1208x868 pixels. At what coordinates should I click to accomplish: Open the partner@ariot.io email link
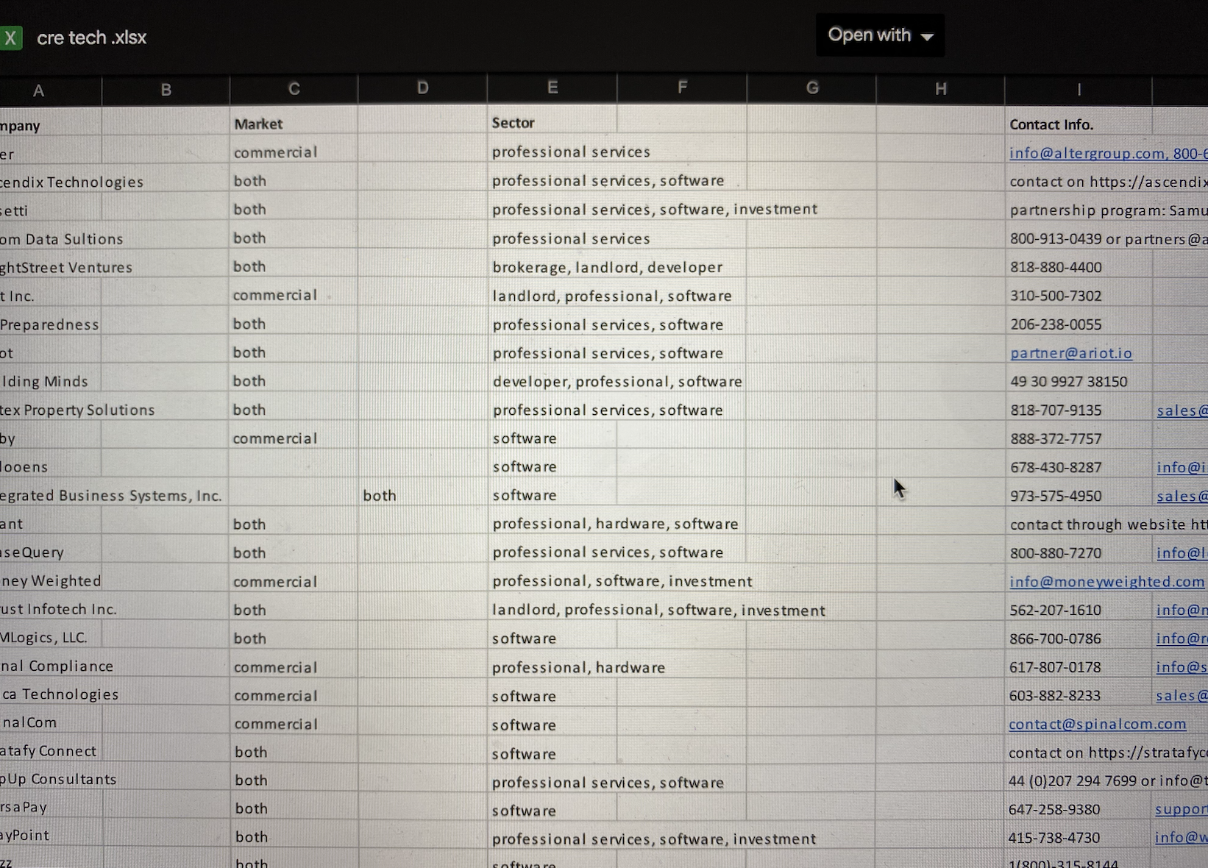pyautogui.click(x=1071, y=353)
